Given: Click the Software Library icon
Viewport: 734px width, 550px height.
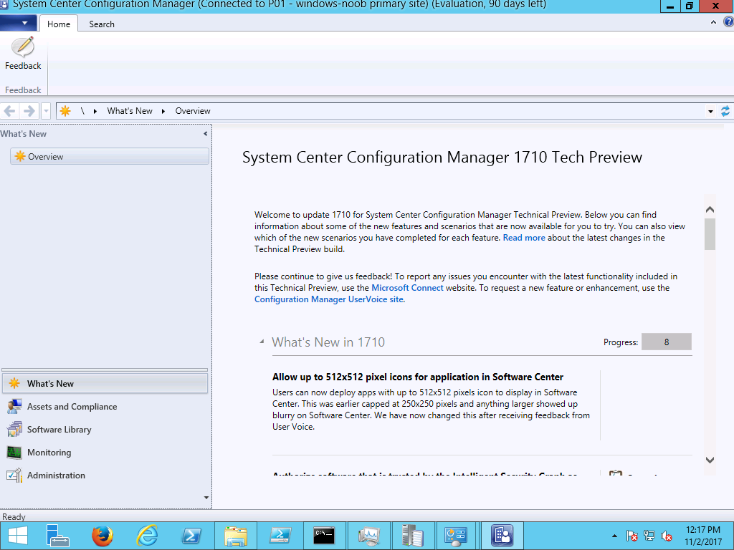Looking at the screenshot, I should (14, 430).
